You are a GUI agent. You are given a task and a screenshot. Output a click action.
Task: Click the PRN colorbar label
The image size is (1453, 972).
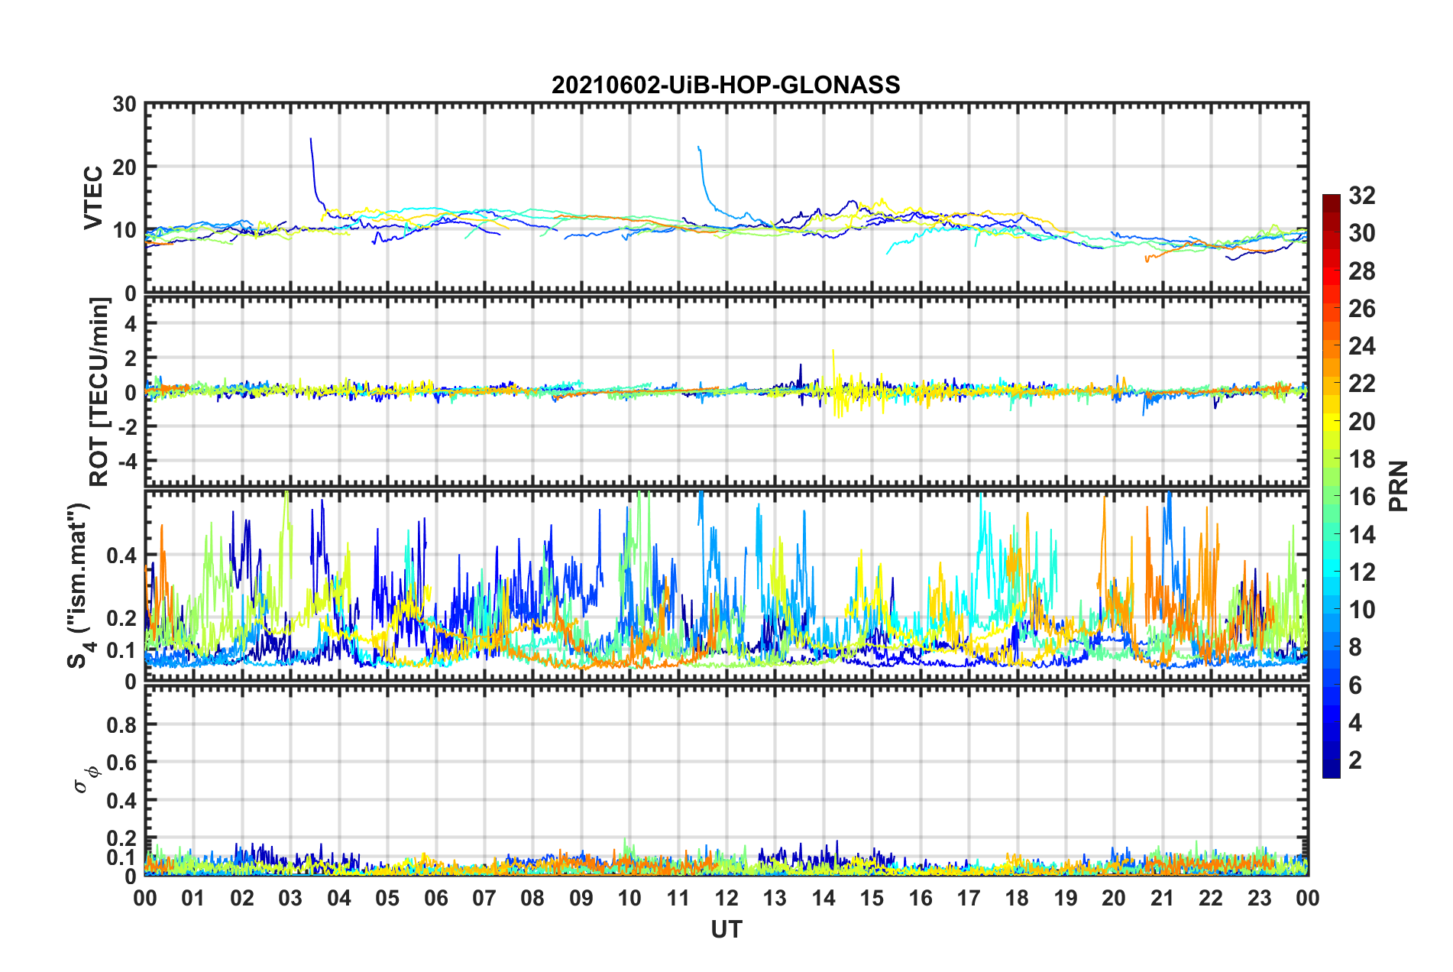pos(1399,486)
